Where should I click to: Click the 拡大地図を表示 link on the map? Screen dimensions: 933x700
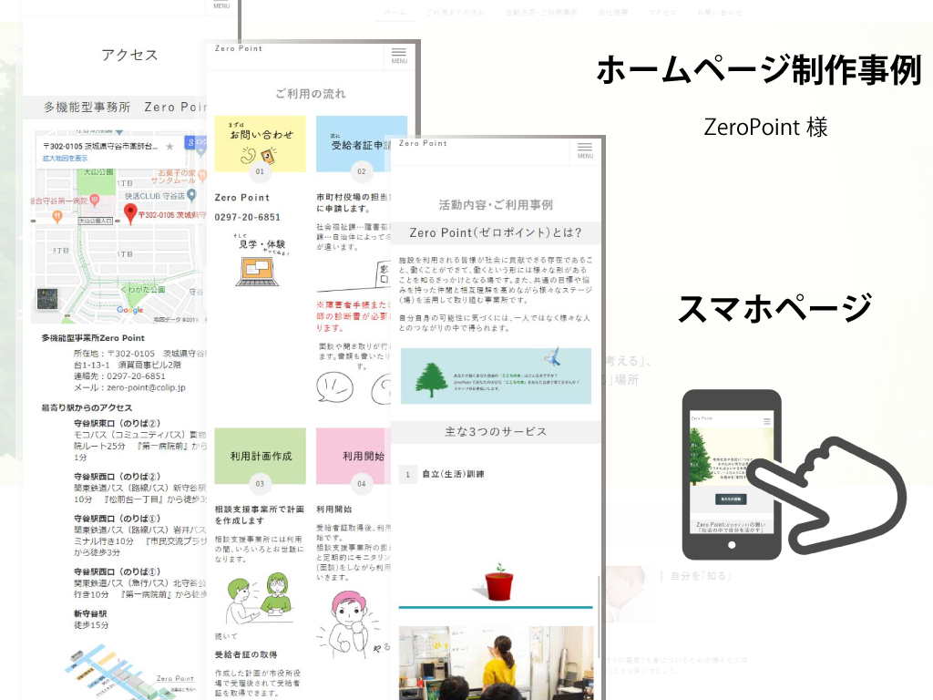[65, 159]
